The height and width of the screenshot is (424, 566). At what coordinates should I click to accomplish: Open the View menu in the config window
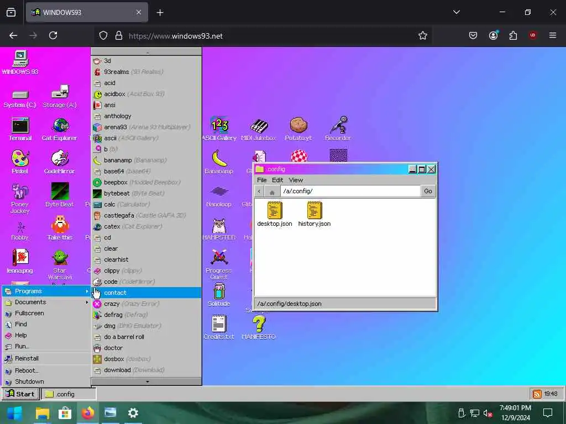(296, 180)
